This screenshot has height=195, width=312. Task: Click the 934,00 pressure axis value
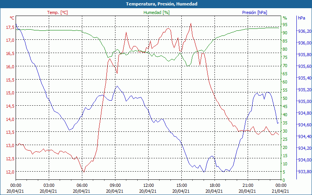[305, 160]
